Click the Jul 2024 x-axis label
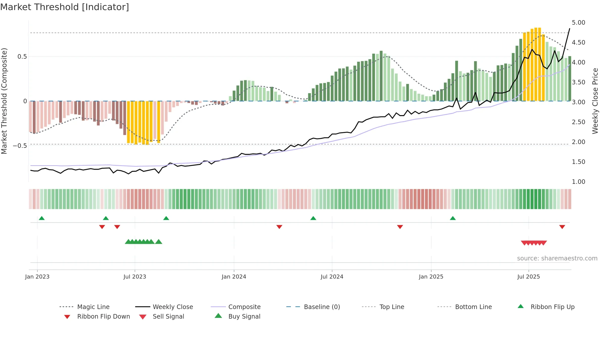The width and height of the screenshot is (606, 340). tap(332, 277)
